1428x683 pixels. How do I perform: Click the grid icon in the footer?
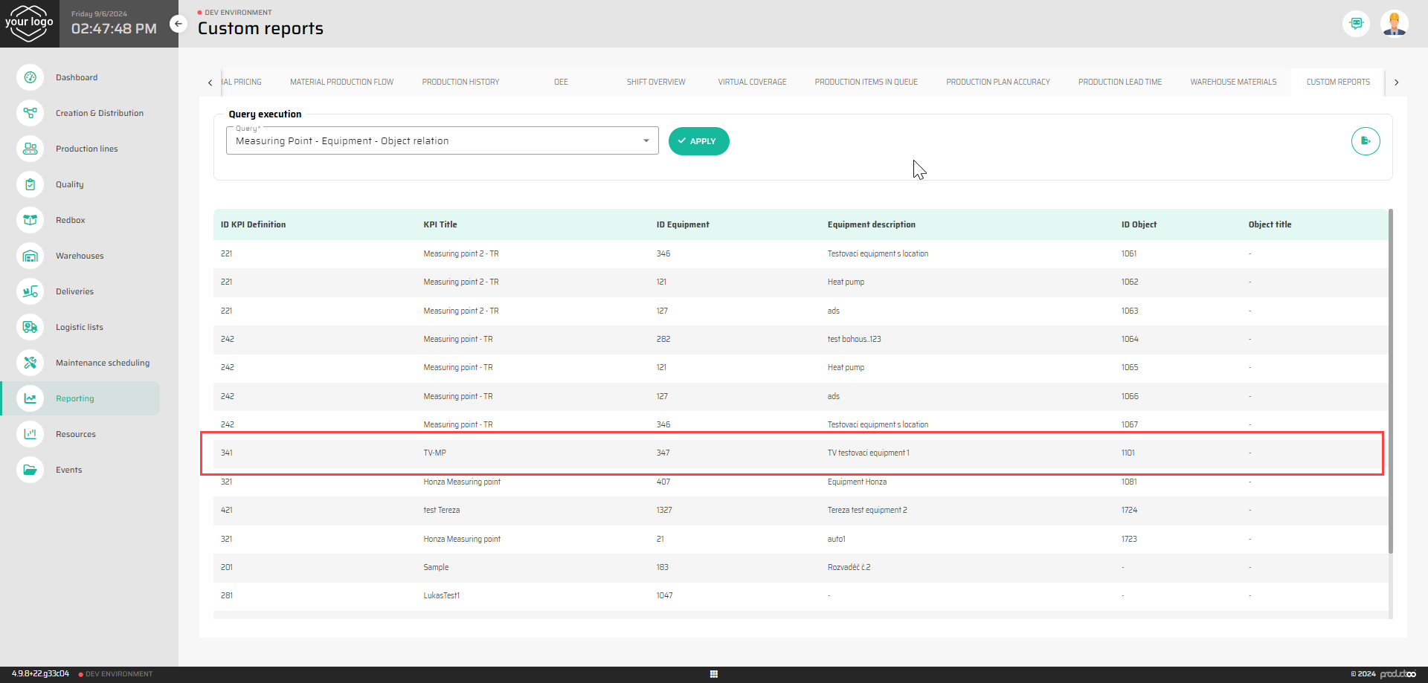point(713,674)
